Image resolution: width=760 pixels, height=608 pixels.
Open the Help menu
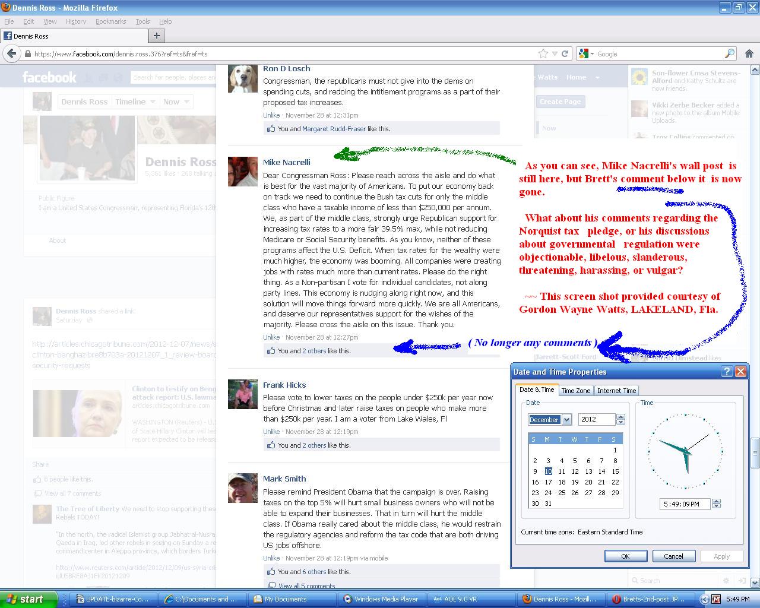(x=165, y=21)
